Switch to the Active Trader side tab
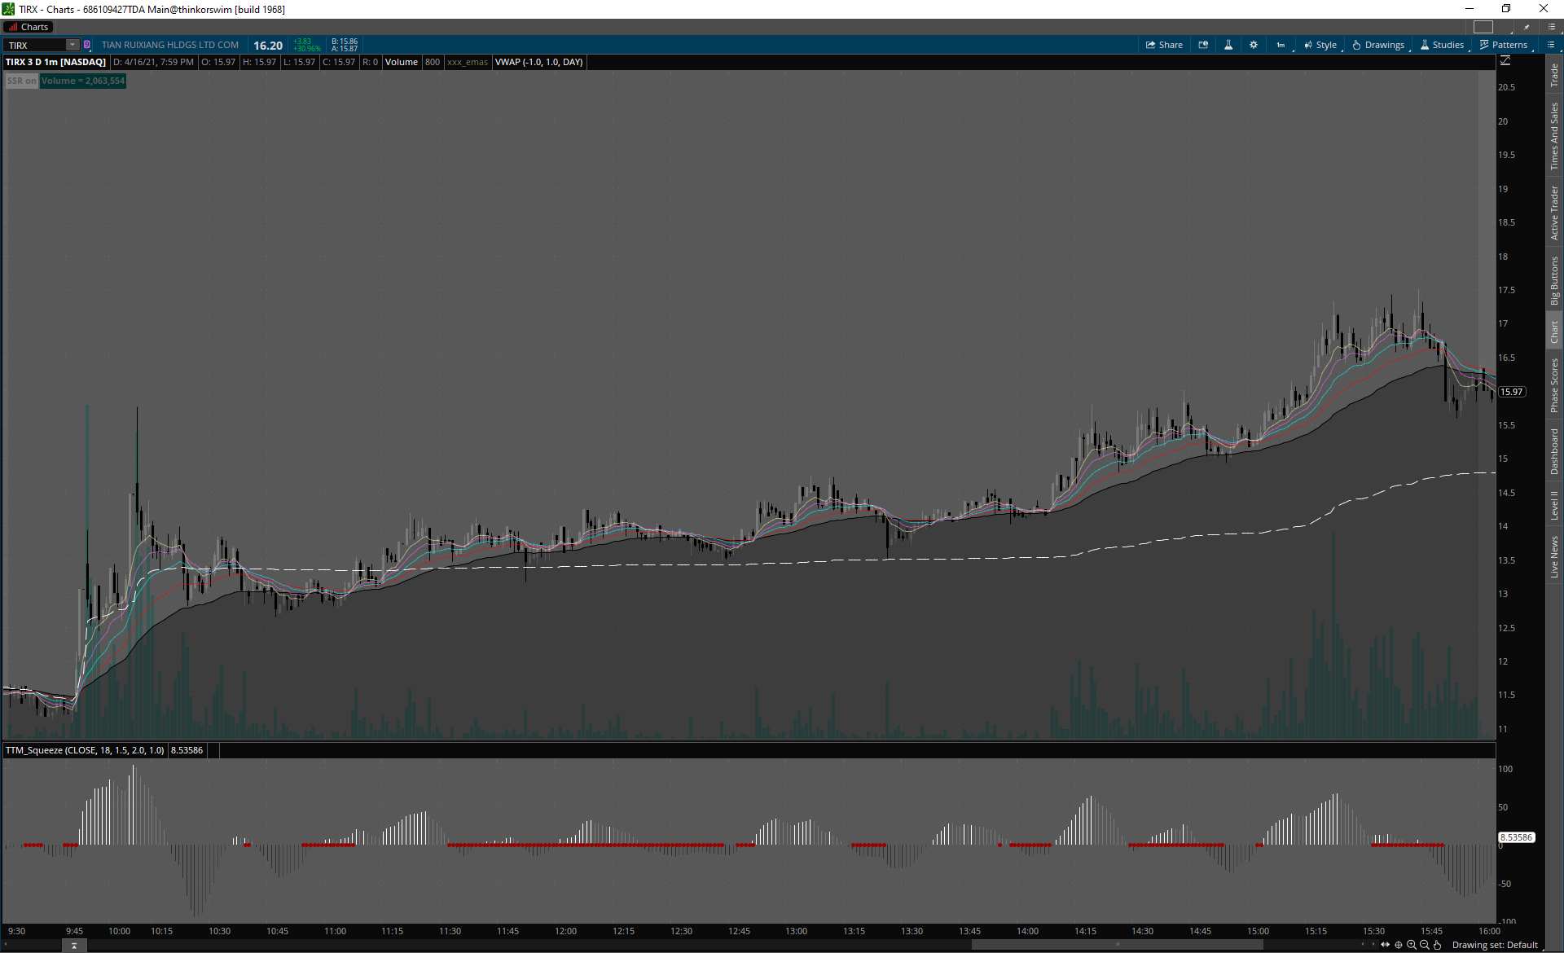 pyautogui.click(x=1554, y=213)
